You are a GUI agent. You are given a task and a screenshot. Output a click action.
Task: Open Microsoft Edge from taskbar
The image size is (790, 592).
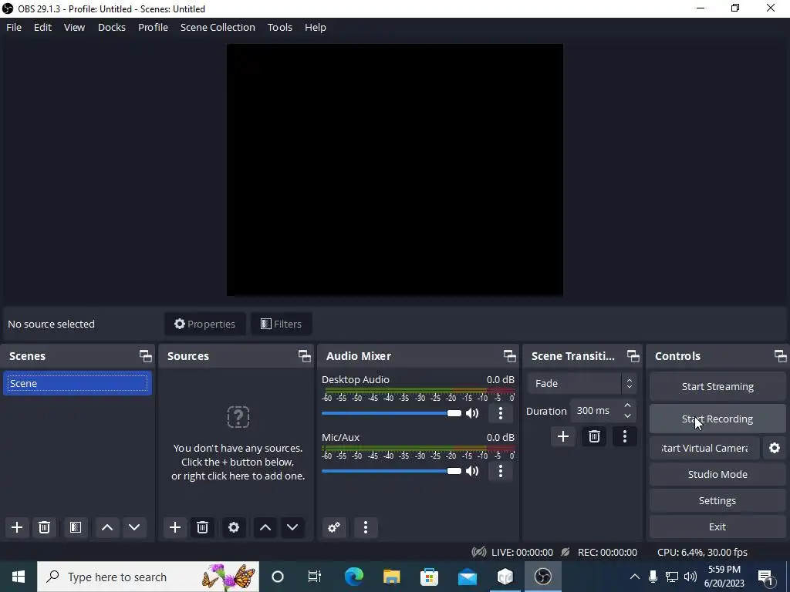click(x=353, y=577)
